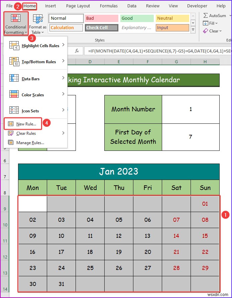232x298 pixels.
Task: Expand the Top/Bottom Rules submenu arrow
Action: [x=63, y=61]
